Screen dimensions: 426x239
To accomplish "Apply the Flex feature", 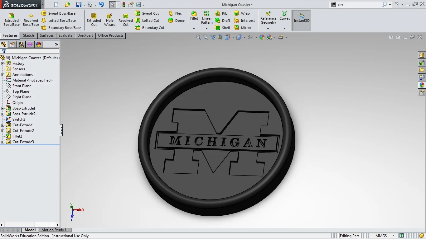I will [175, 13].
